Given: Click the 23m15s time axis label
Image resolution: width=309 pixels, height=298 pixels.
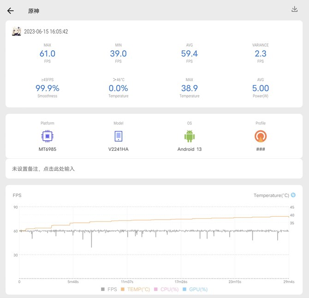Looking at the screenshot, I should pos(235,282).
